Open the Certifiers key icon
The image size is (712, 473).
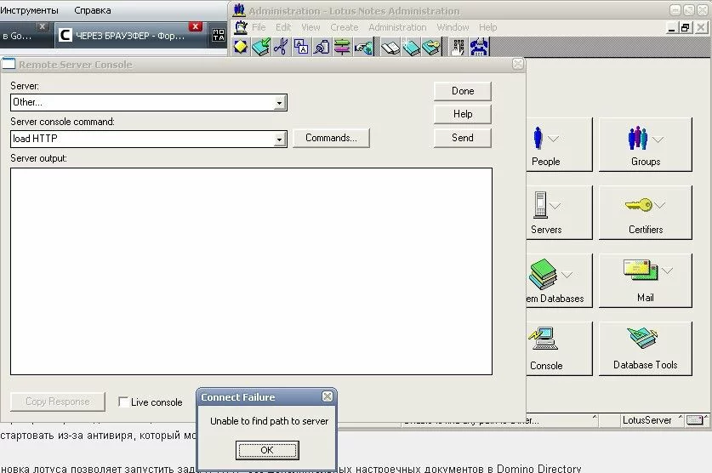(645, 213)
